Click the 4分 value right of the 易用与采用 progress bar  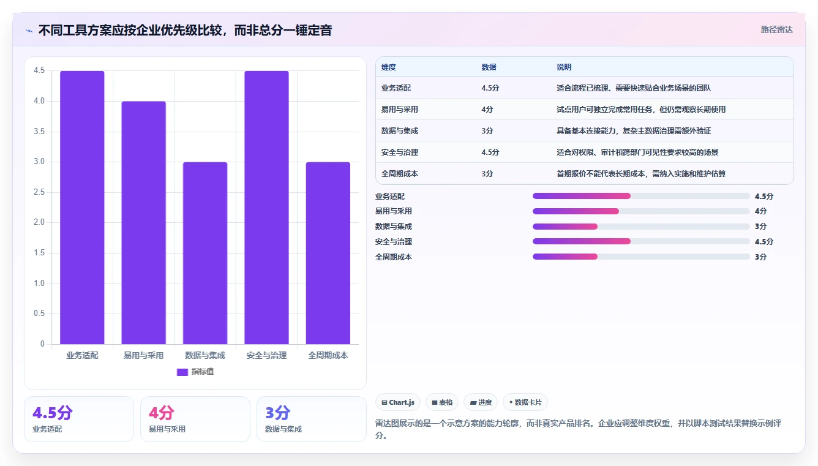pyautogui.click(x=761, y=211)
